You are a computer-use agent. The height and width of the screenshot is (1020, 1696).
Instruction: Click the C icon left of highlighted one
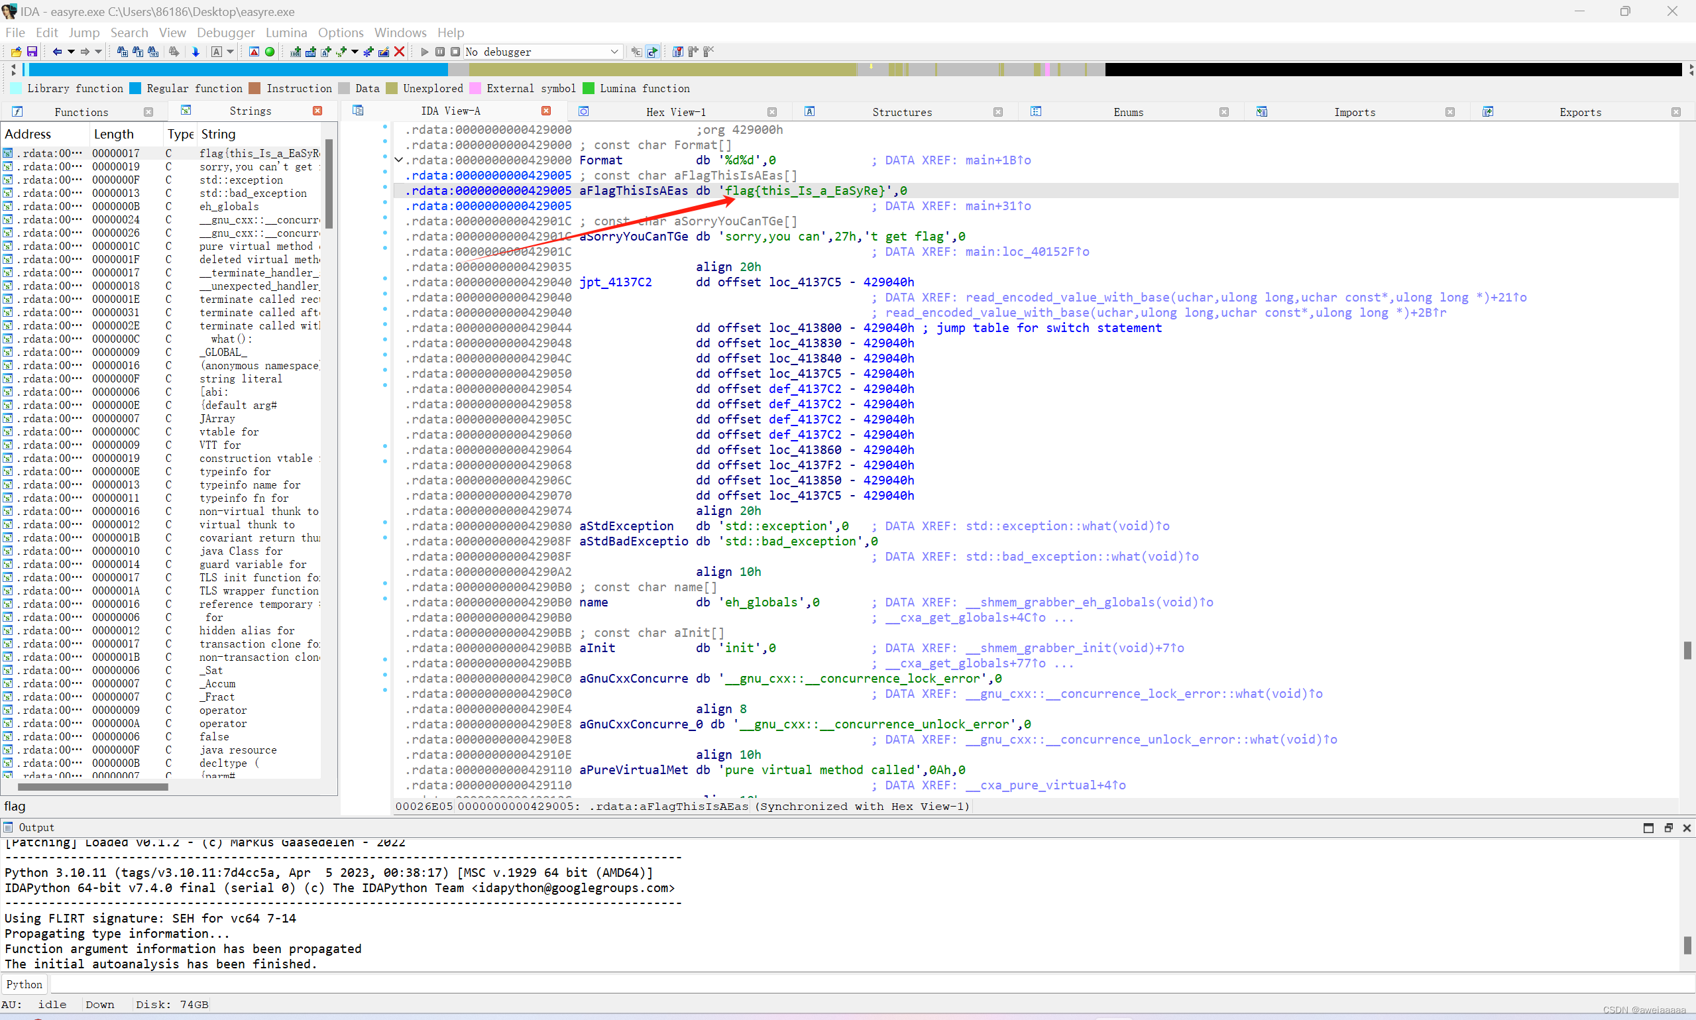coord(636,52)
